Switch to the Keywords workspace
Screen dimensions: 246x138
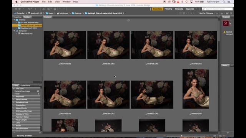pyautogui.click(x=190, y=9)
